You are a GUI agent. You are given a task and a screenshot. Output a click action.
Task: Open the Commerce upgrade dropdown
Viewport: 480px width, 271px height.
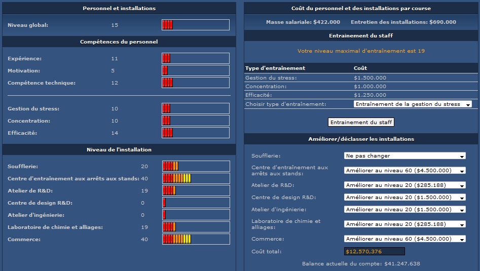pos(404,239)
